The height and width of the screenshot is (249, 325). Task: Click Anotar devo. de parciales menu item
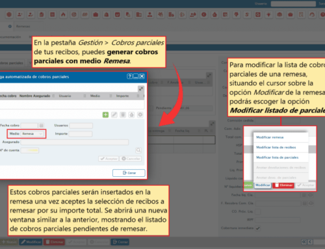point(281,177)
